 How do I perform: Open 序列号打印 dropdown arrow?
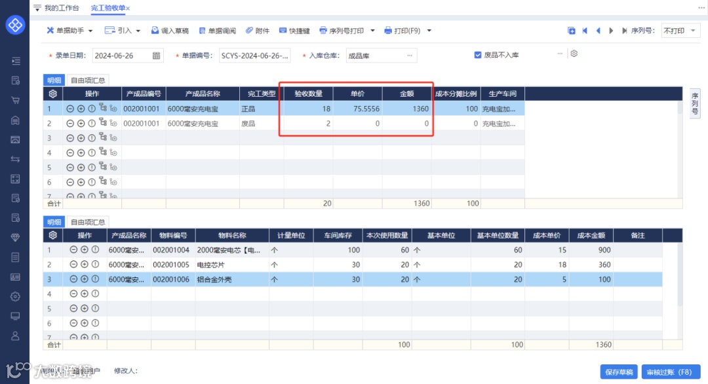point(372,31)
